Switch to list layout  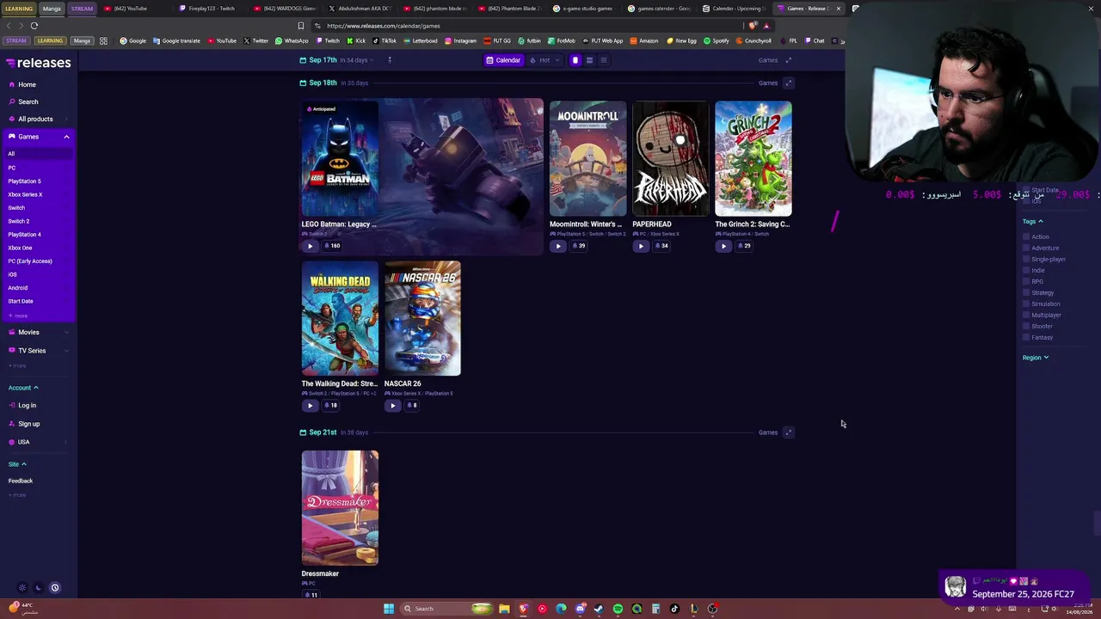pyautogui.click(x=604, y=60)
